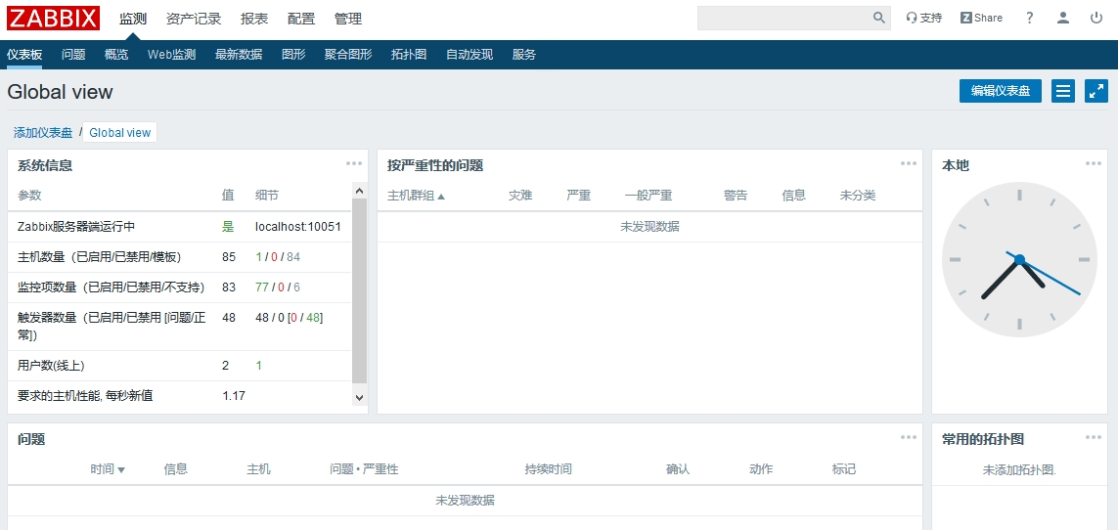The width and height of the screenshot is (1118, 530).
Task: Open the dashboard actions list menu icon
Action: tap(1063, 91)
